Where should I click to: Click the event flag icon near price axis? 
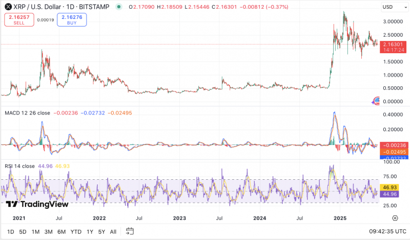point(376,101)
